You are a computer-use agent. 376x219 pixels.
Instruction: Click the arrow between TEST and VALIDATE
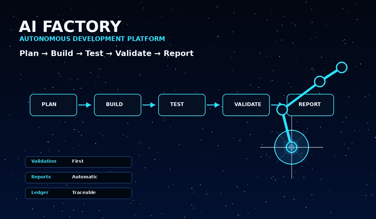point(213,105)
